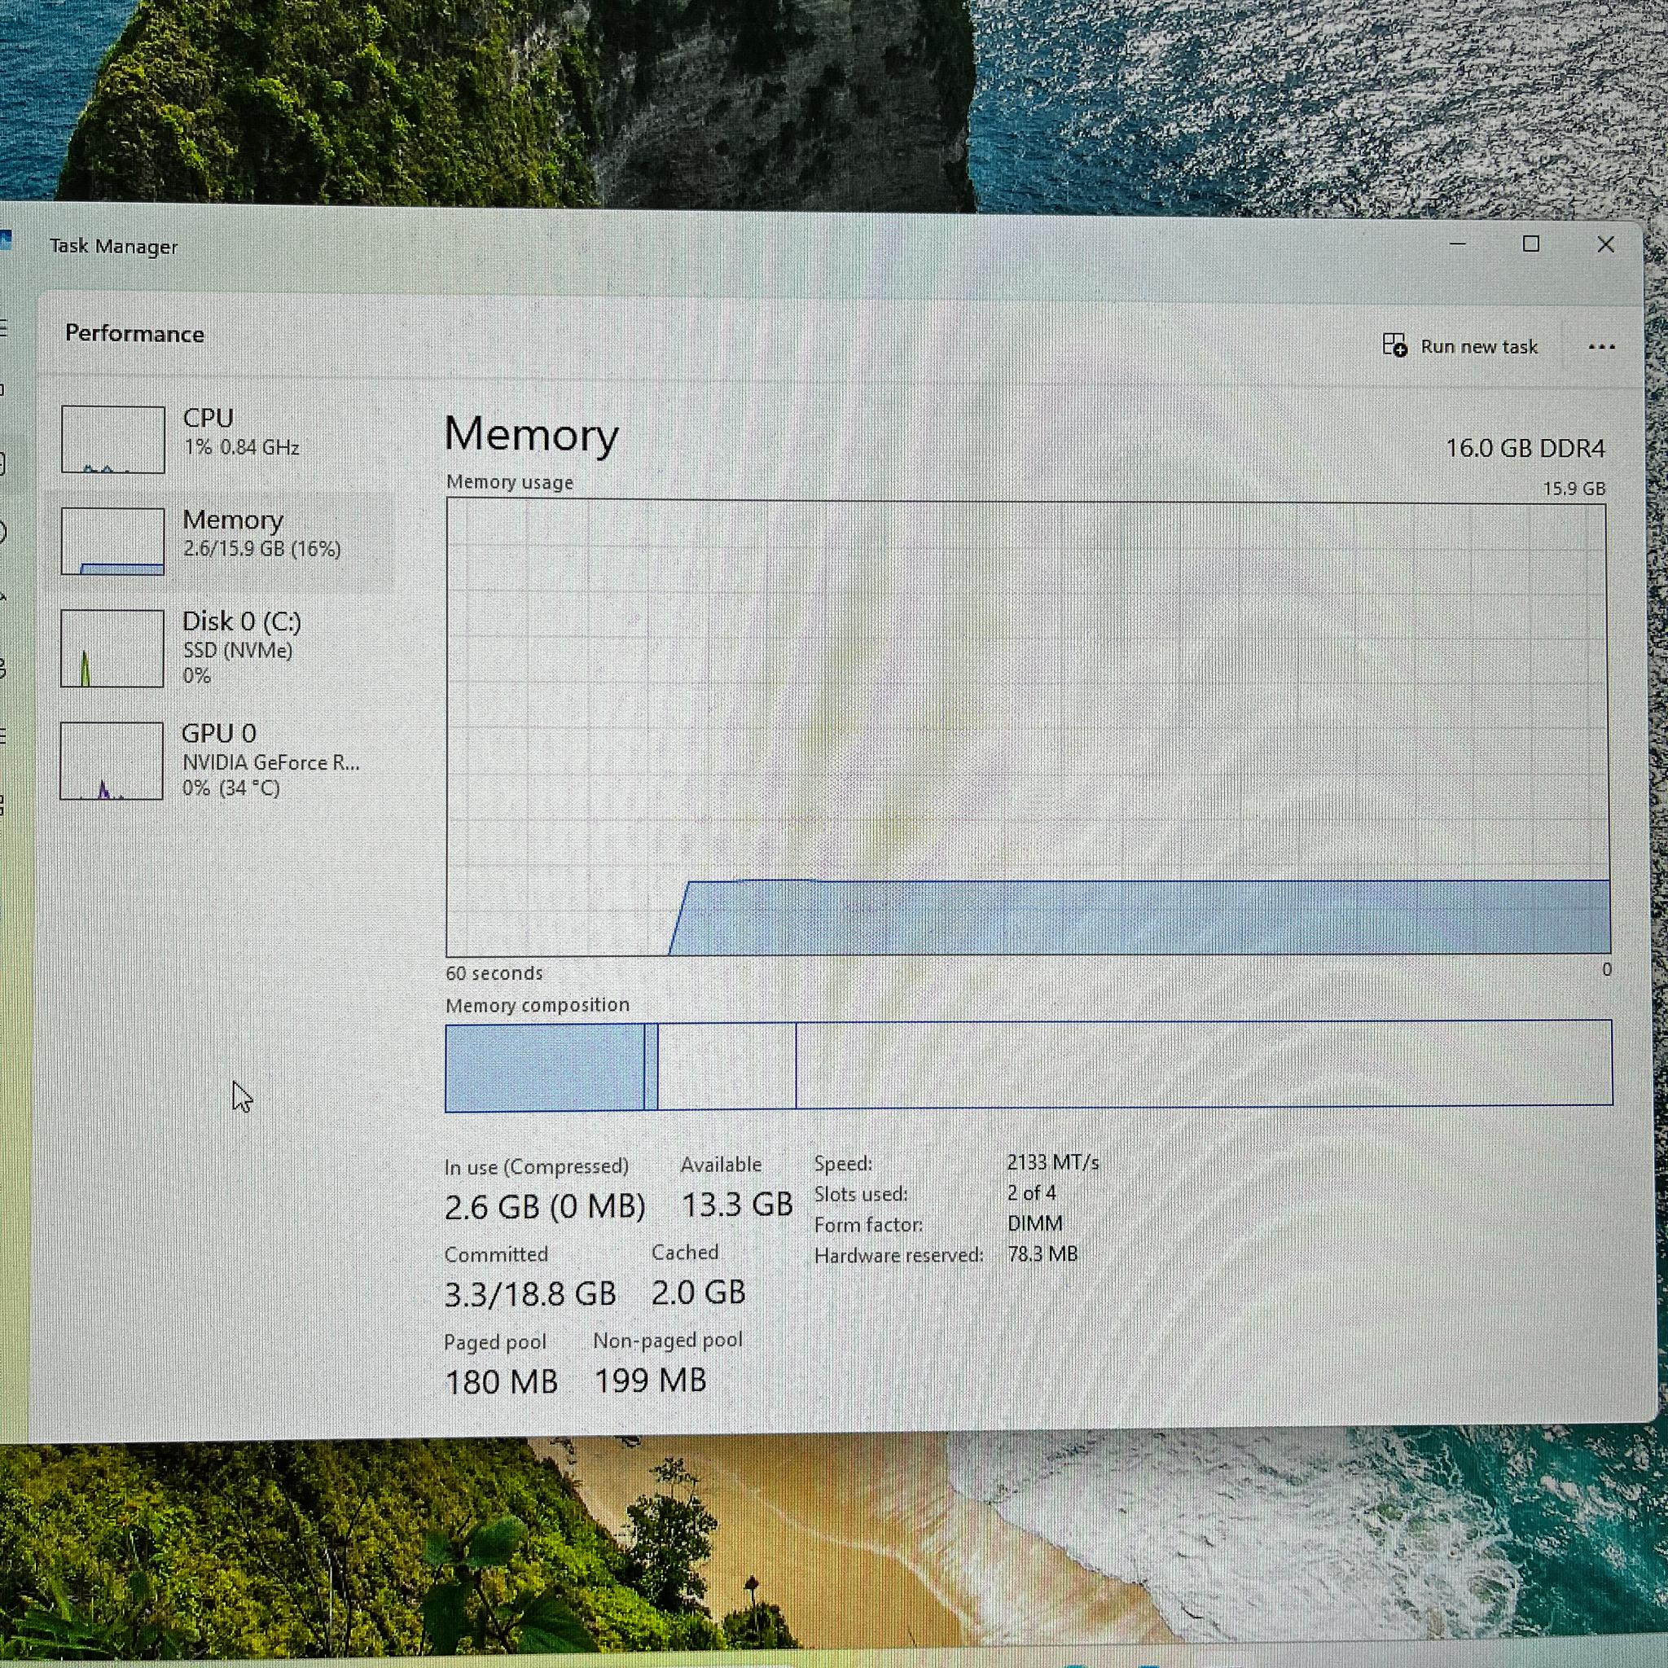Click the Standby segment of Memory composition
This screenshot has width=1668, height=1668.
point(726,1065)
